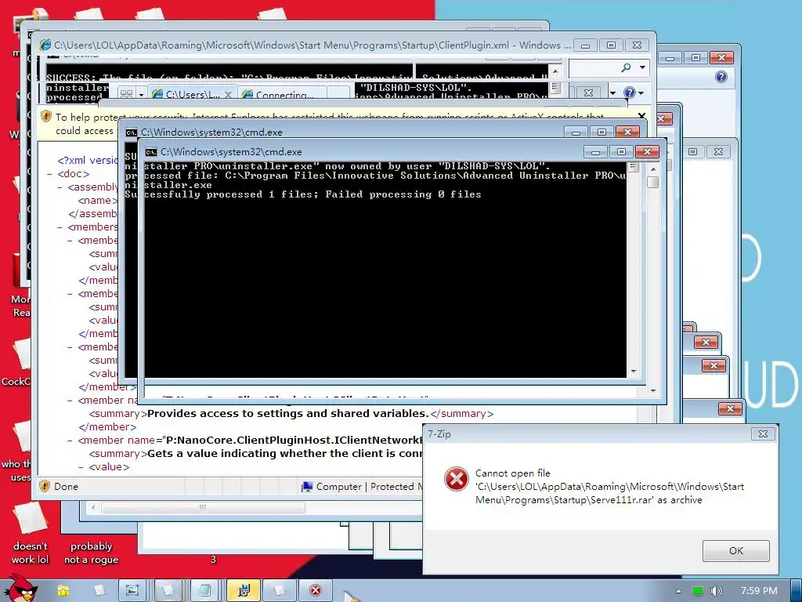
Task: Click the shield icon beside 'Done' in IE status bar
Action: pyautogui.click(x=45, y=486)
